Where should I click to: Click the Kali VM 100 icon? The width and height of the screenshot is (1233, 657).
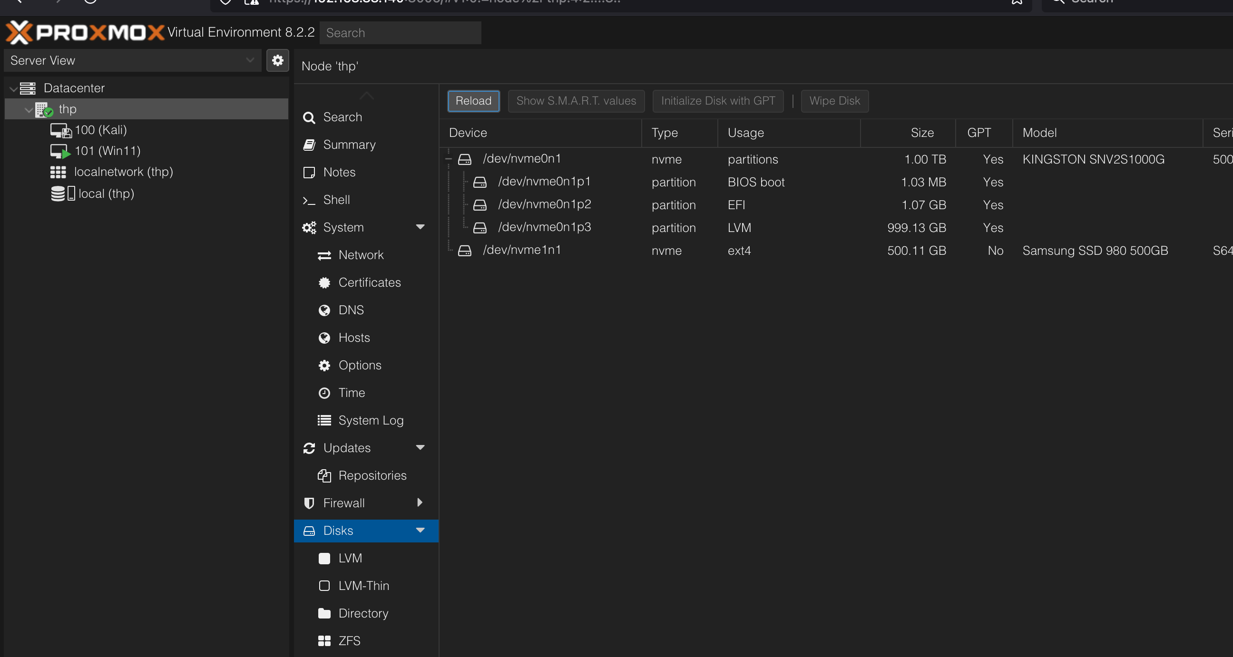tap(60, 130)
